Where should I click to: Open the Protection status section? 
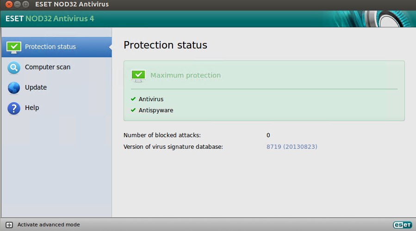[57, 47]
